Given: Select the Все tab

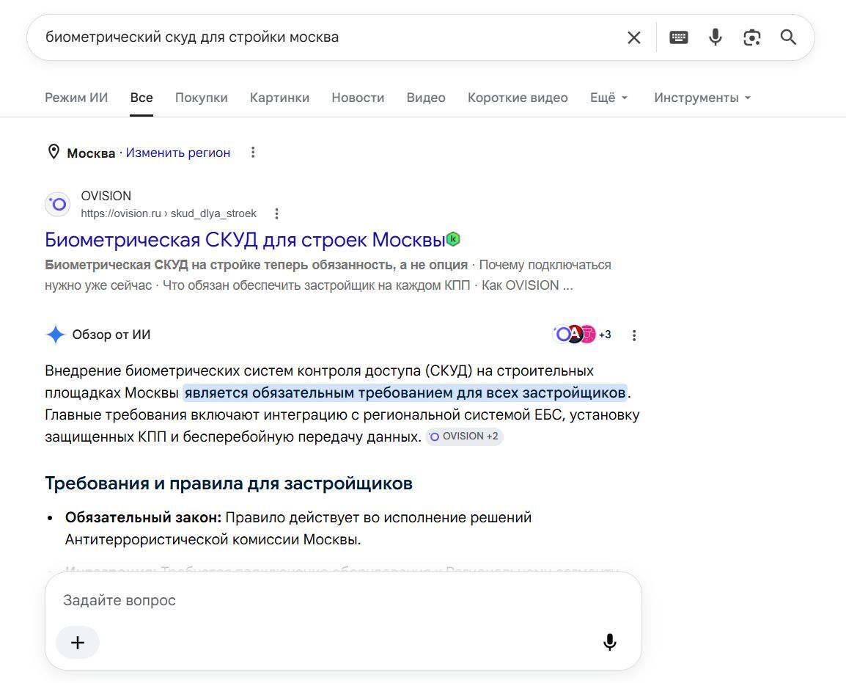Looking at the screenshot, I should click(x=141, y=98).
